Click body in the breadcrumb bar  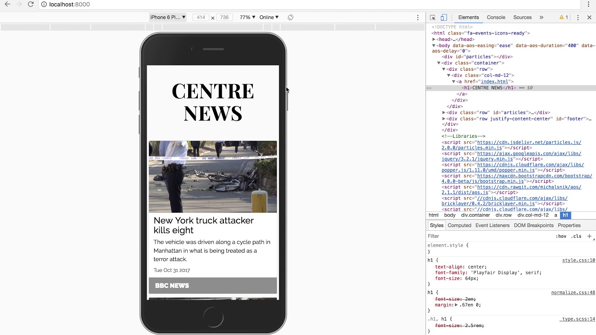tap(450, 215)
